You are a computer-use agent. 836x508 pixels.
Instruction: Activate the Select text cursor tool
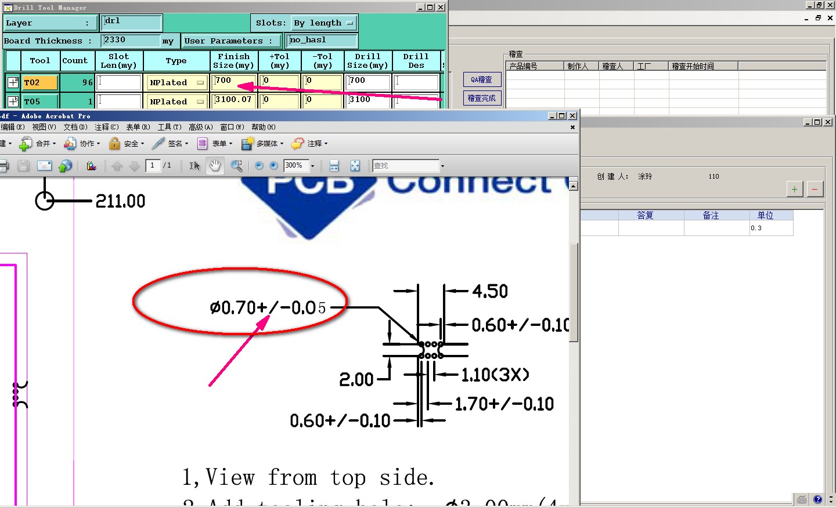pos(194,166)
